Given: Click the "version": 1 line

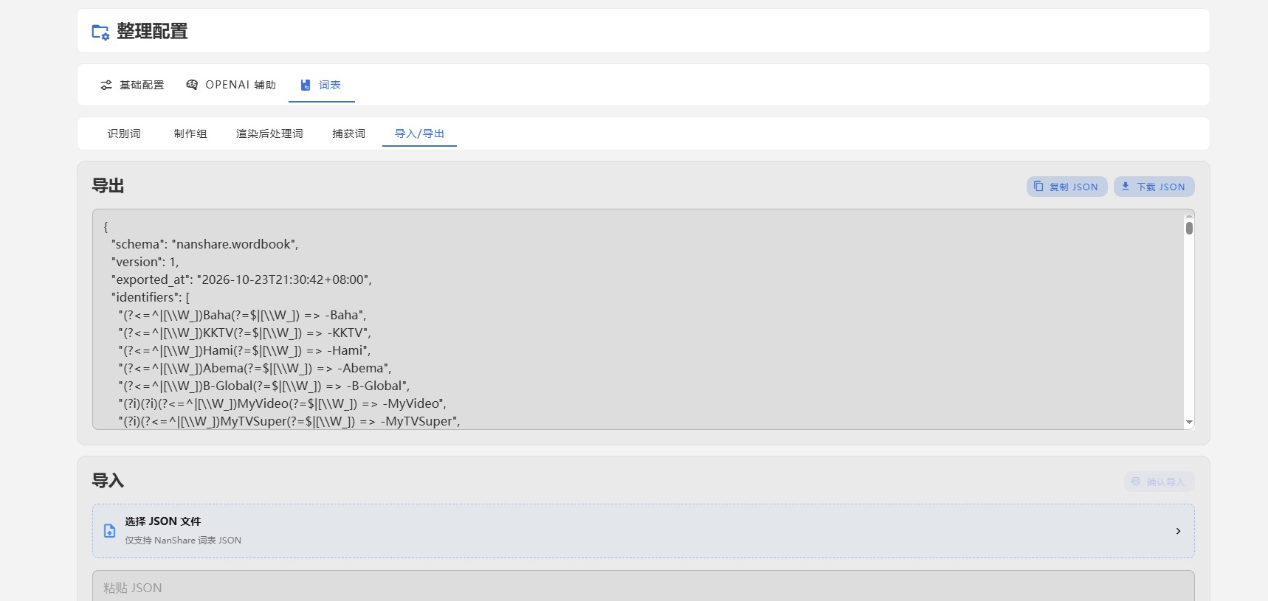Looking at the screenshot, I should (x=145, y=262).
